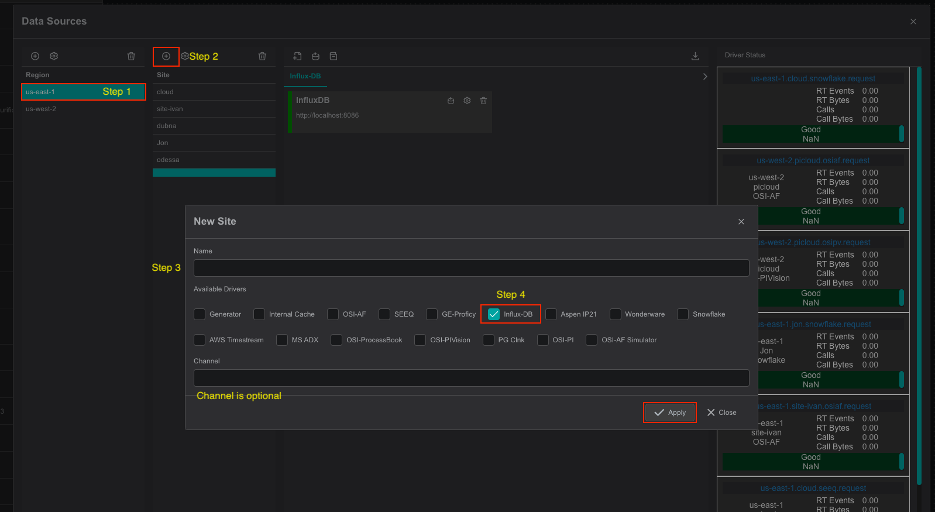This screenshot has height=512, width=935.
Task: Close the New Site dialog with X
Action: [x=741, y=222]
